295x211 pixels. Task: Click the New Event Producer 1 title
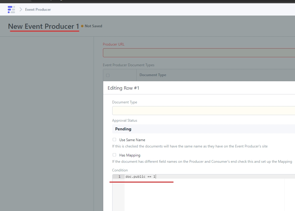[44, 26]
